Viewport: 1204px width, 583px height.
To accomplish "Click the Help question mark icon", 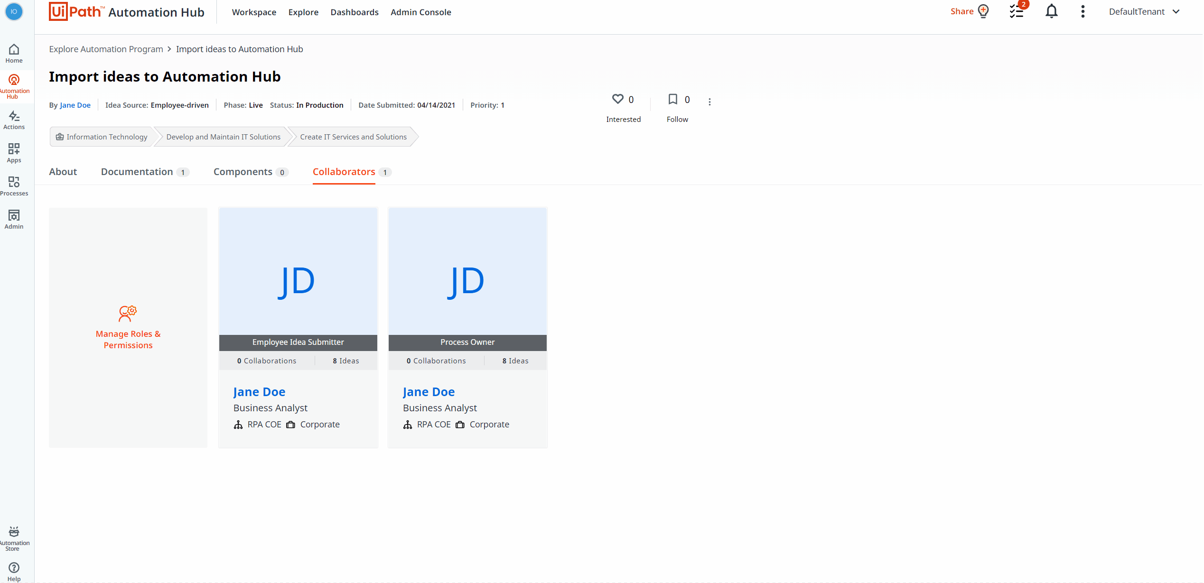I will [x=14, y=568].
